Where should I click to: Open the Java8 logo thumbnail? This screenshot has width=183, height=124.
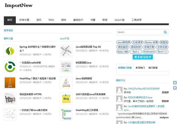click(x=66, y=83)
